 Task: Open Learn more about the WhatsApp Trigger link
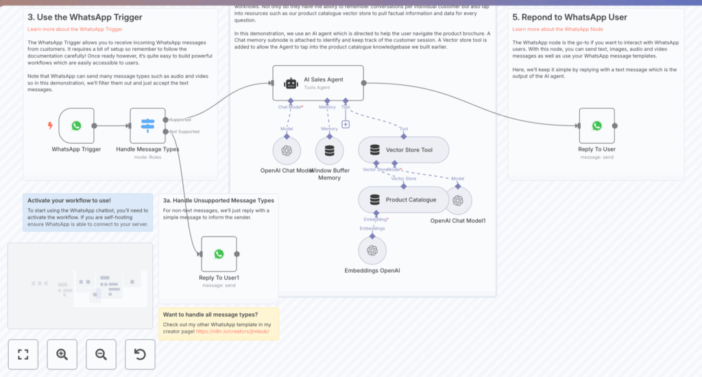pyautogui.click(x=75, y=29)
